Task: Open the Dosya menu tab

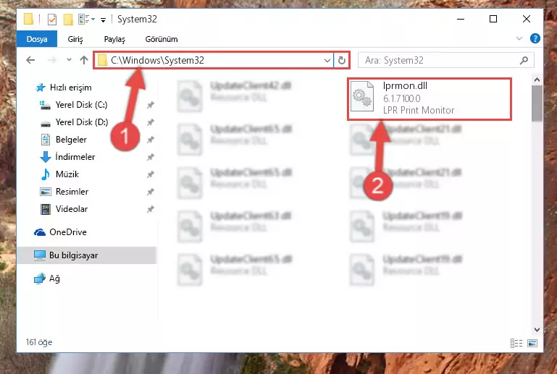Action: pyautogui.click(x=37, y=38)
